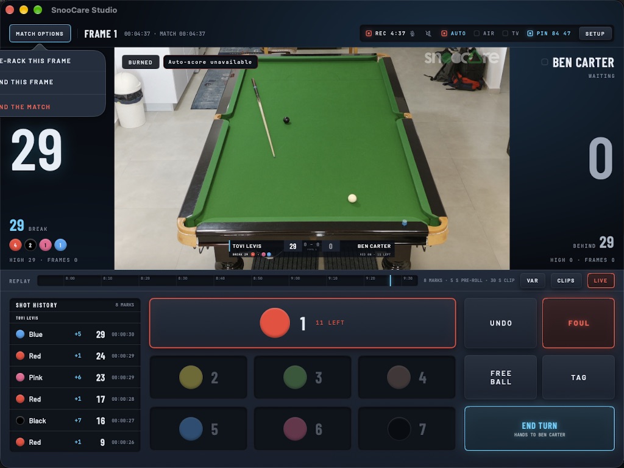The width and height of the screenshot is (624, 468).
Task: Click the SHOT HISTORY header
Action: point(36,305)
